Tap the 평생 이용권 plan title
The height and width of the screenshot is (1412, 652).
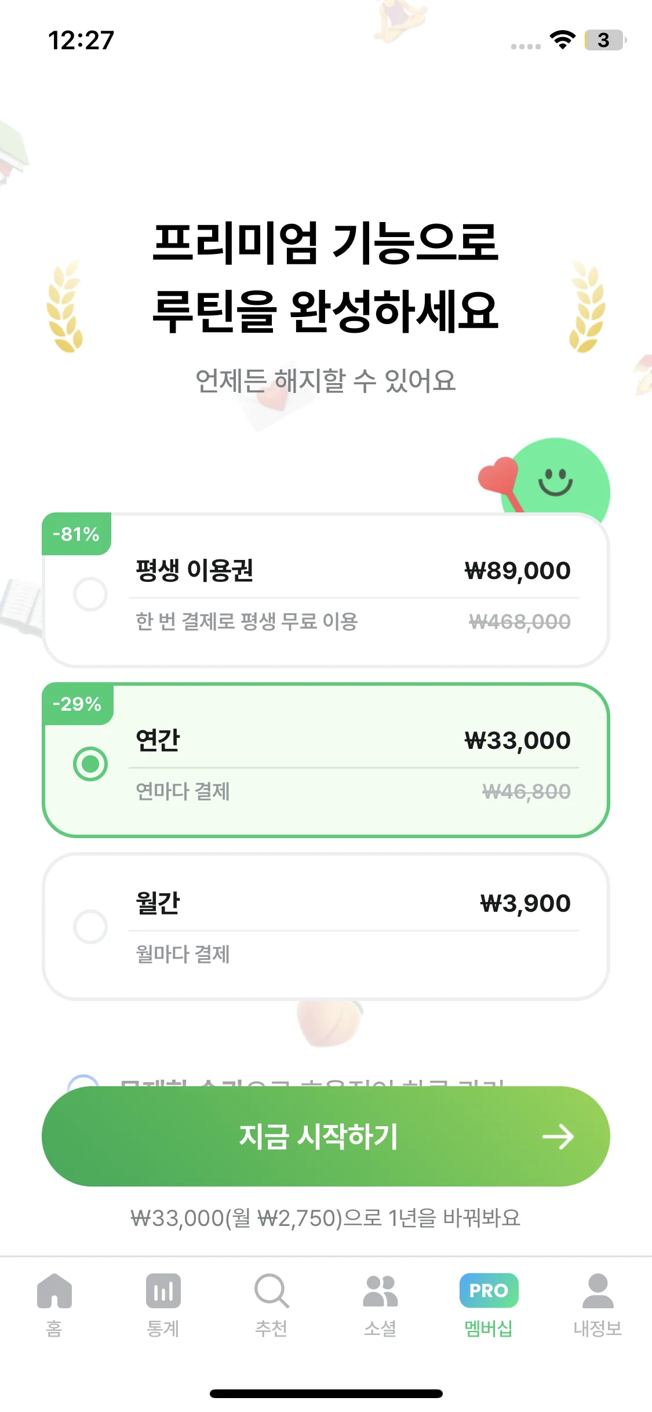[194, 570]
